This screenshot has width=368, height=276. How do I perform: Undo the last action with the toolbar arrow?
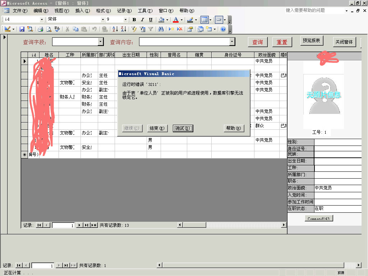[95, 29]
